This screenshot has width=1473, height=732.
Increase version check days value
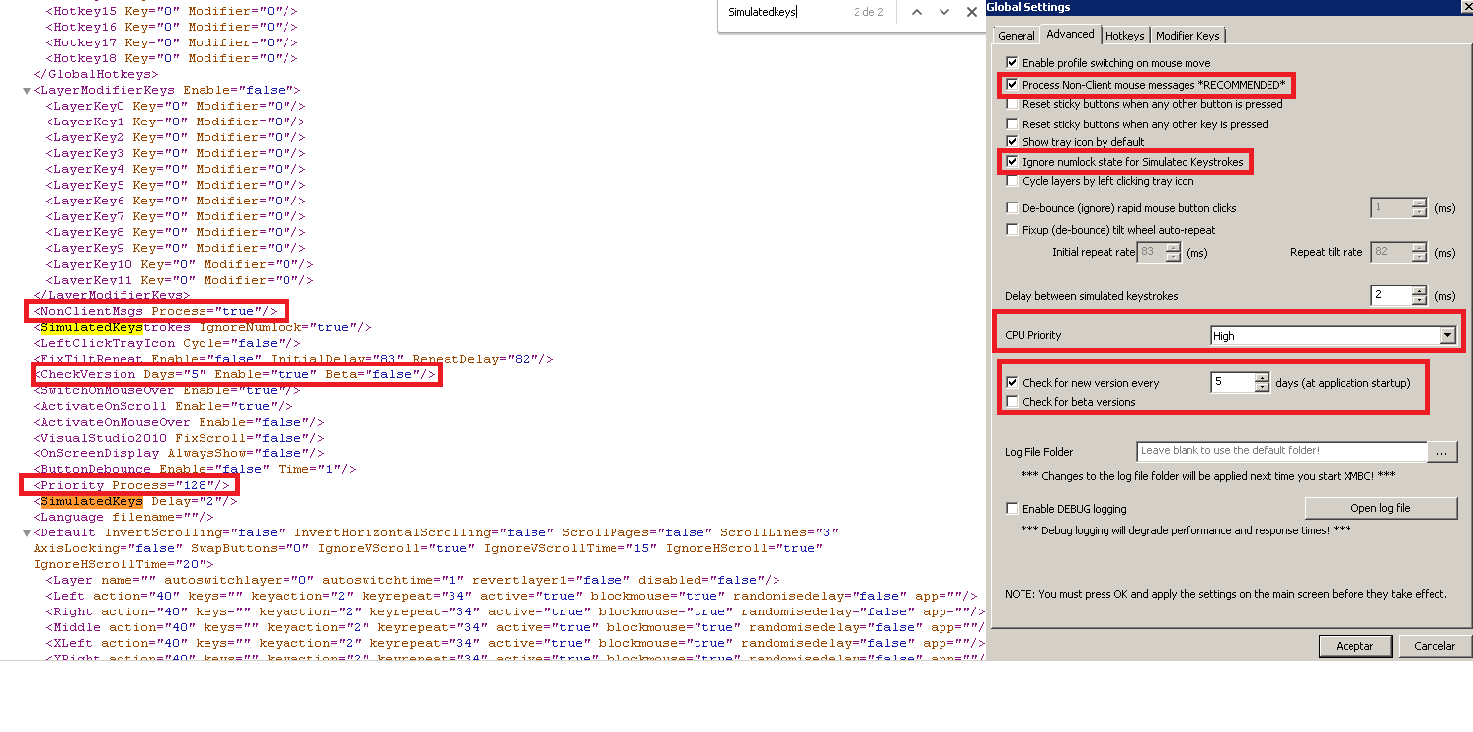1261,378
